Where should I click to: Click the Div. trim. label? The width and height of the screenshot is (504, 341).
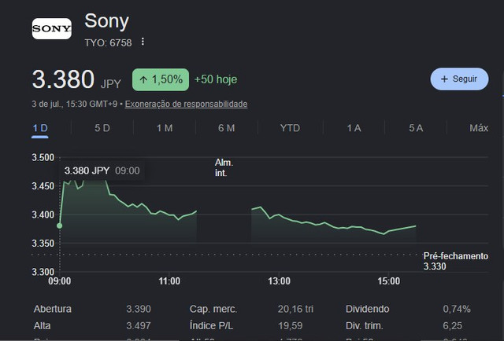[365, 326]
